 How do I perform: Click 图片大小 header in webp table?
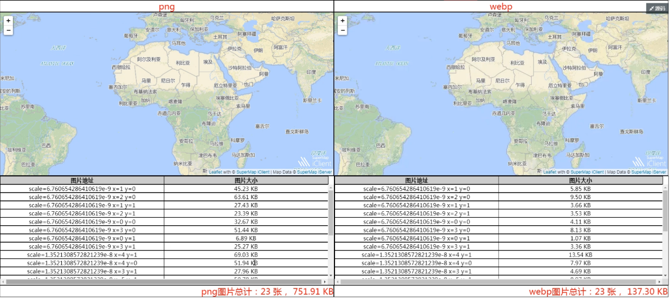(580, 180)
